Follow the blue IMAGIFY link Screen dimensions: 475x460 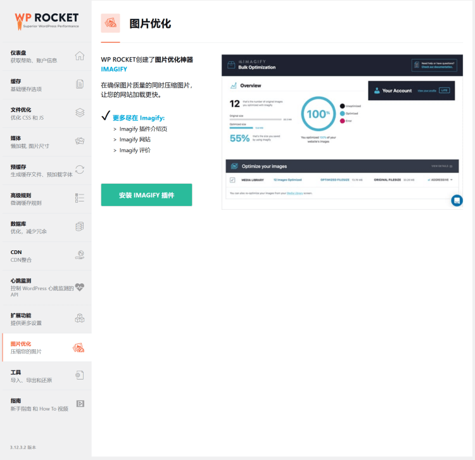tap(114, 69)
